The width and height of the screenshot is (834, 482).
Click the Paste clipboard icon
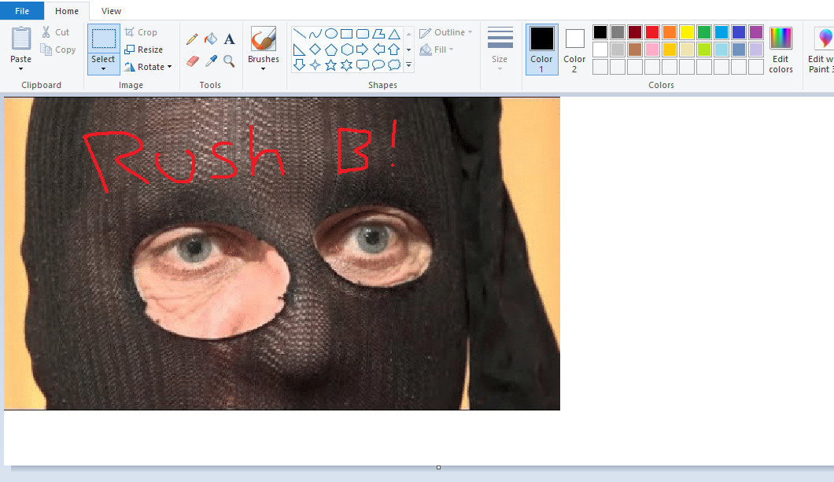point(20,39)
